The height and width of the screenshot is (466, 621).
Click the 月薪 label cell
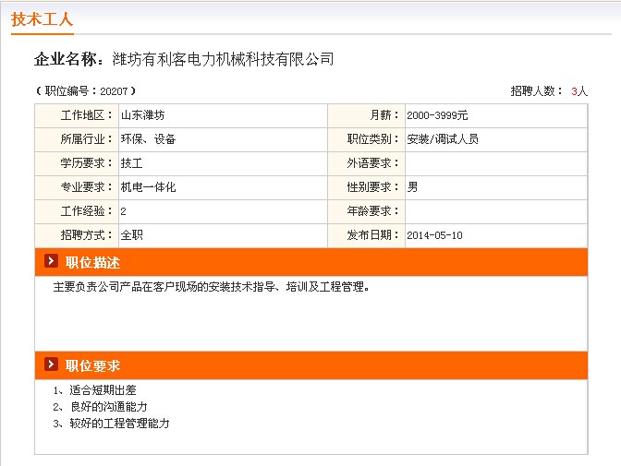pyautogui.click(x=366, y=115)
